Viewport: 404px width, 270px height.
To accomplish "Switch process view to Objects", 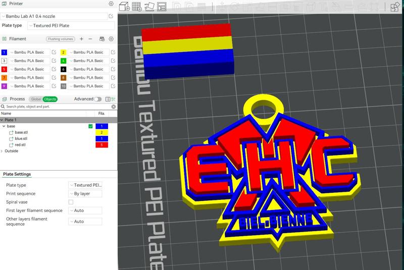I will (x=50, y=99).
